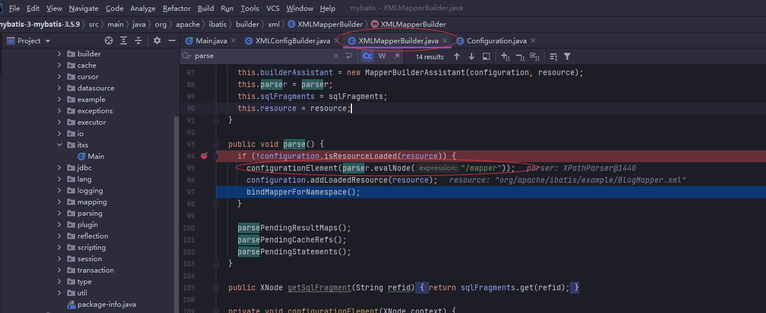Open the VCS menu

pyautogui.click(x=273, y=9)
